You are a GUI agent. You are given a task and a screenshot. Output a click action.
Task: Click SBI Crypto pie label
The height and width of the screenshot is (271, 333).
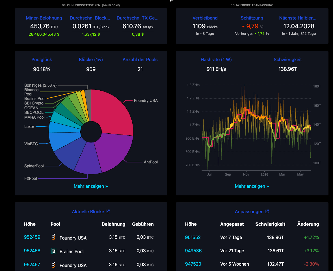point(34,103)
